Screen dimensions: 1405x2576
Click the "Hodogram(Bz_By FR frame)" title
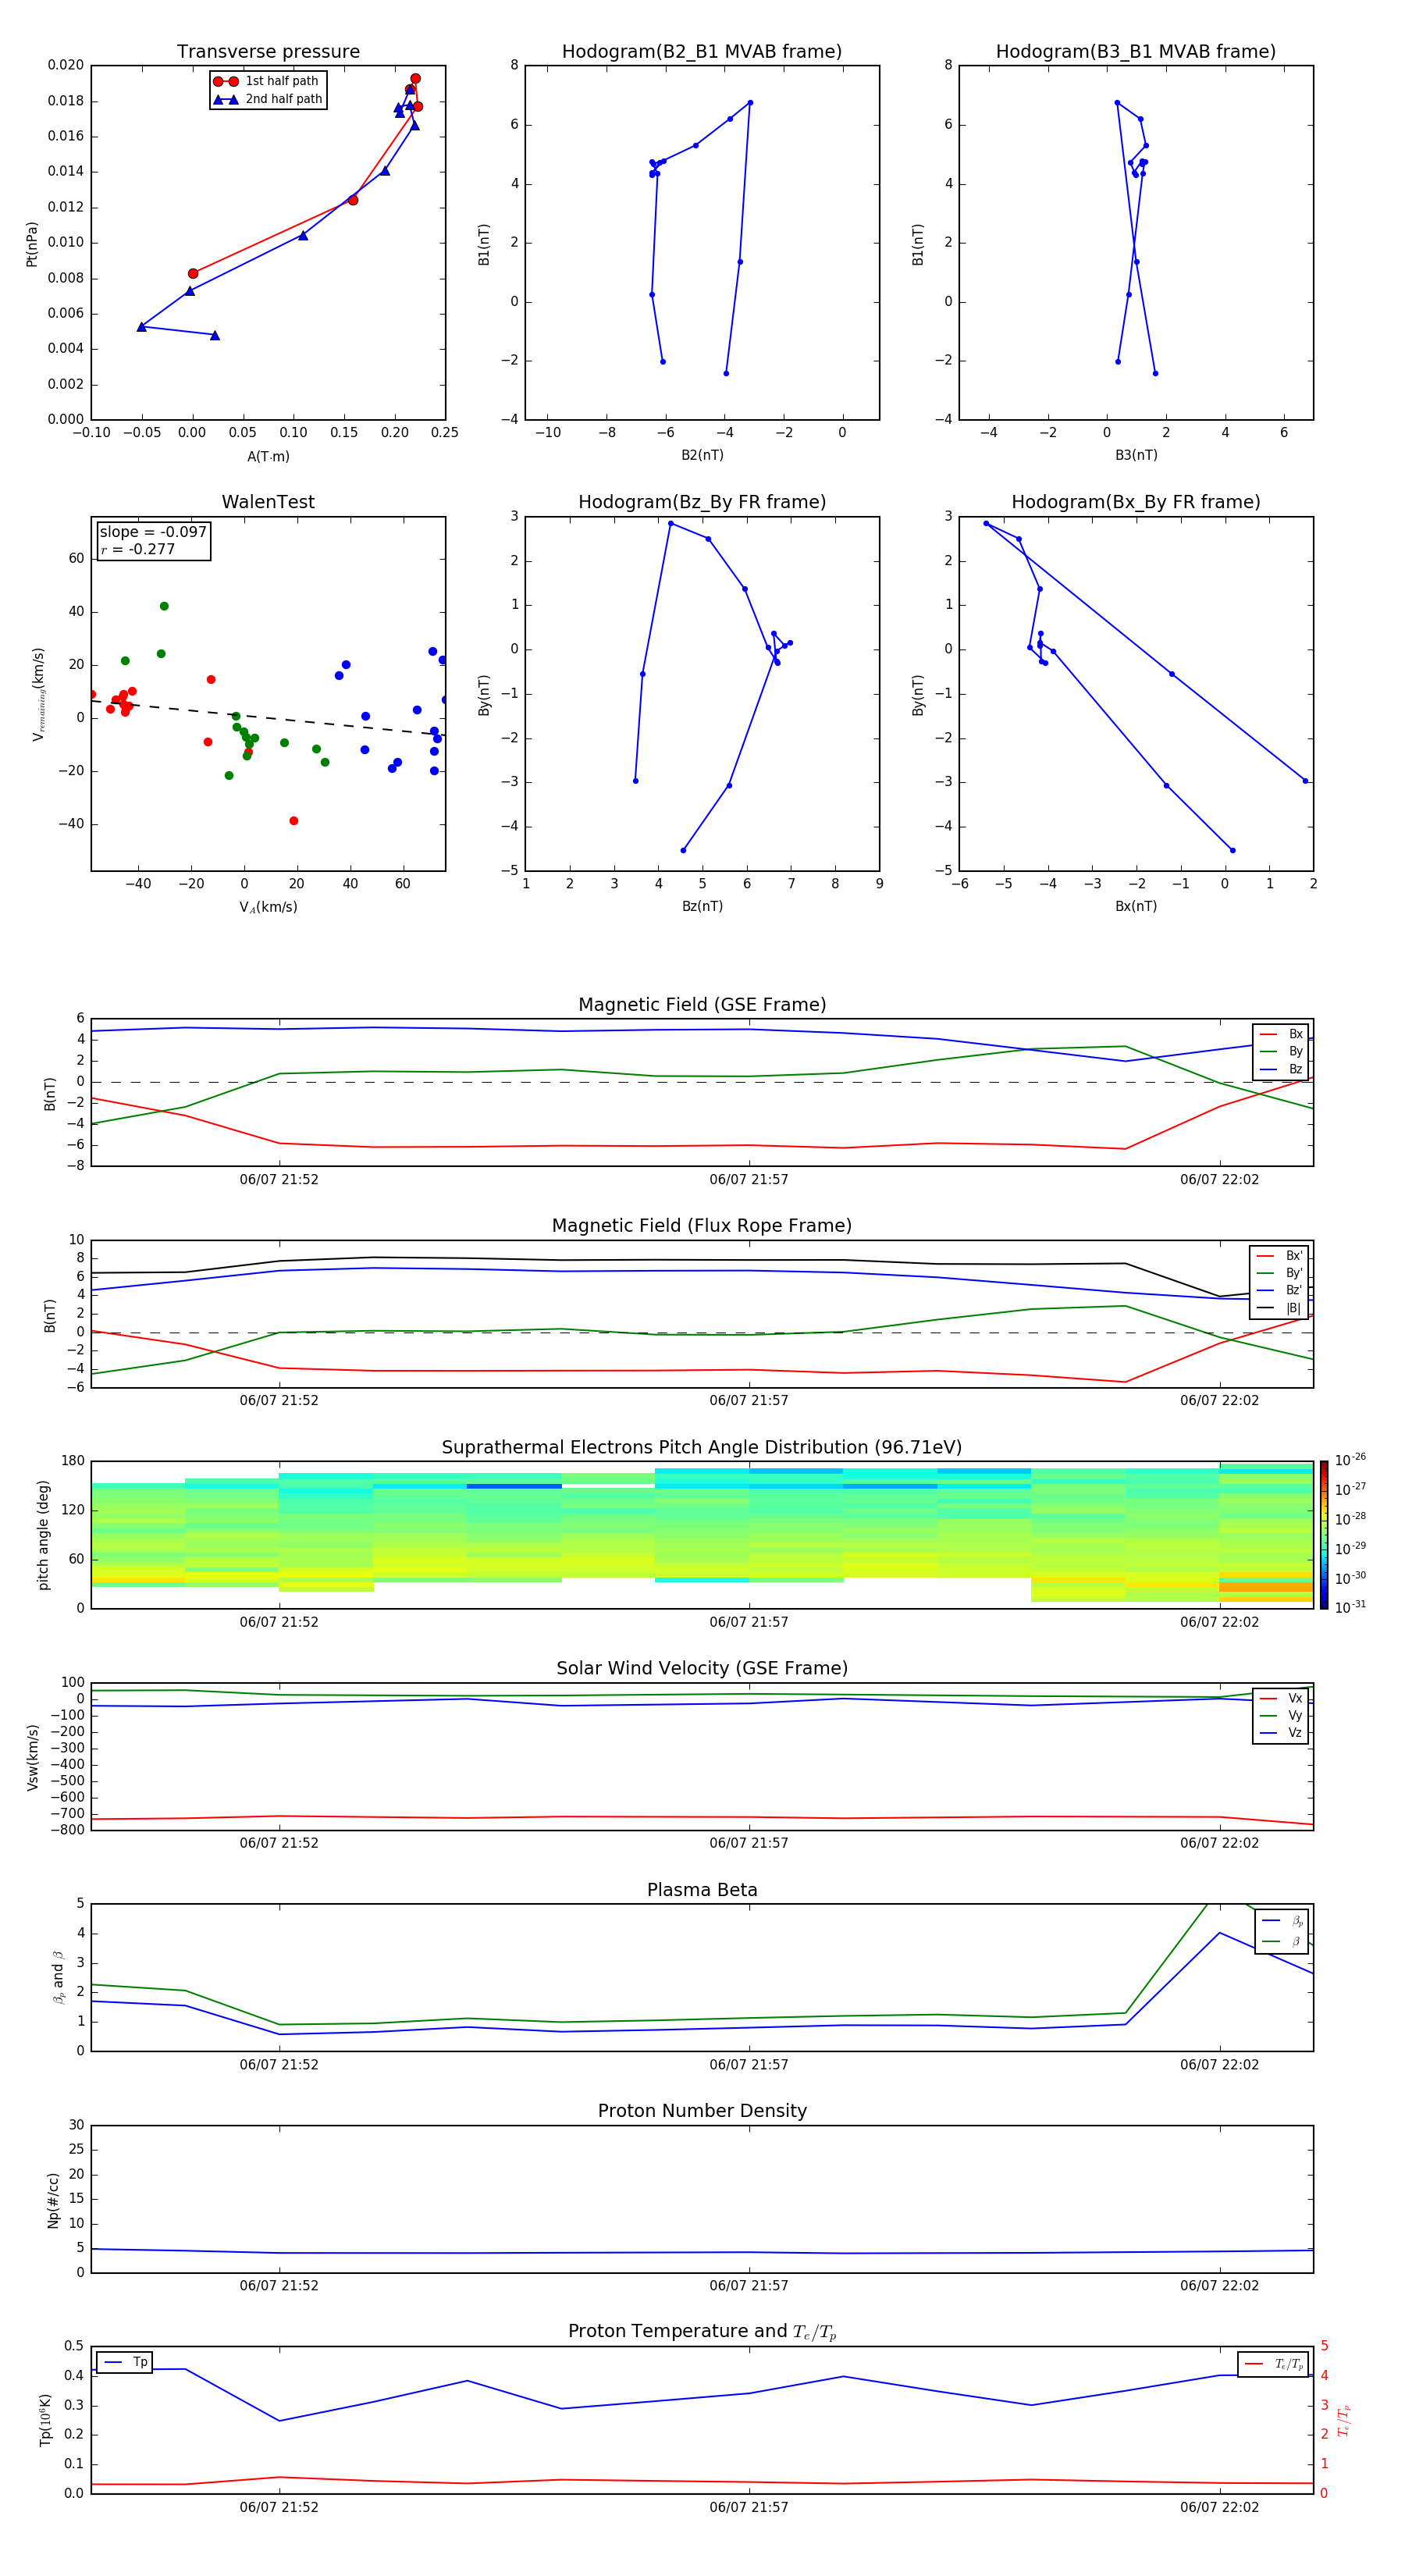click(701, 502)
